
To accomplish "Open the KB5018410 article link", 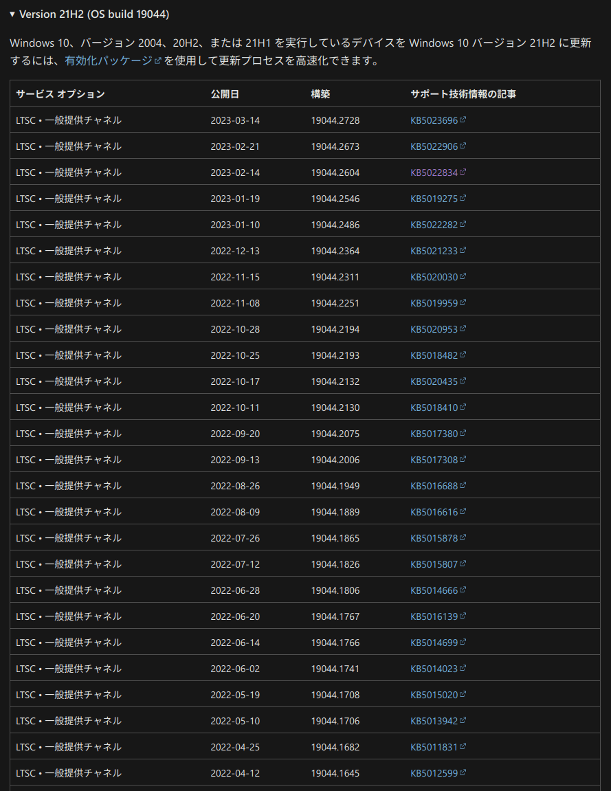I will coord(434,408).
